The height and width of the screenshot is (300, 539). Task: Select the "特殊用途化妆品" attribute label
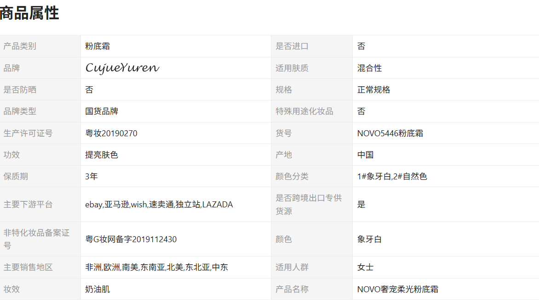pyautogui.click(x=304, y=111)
